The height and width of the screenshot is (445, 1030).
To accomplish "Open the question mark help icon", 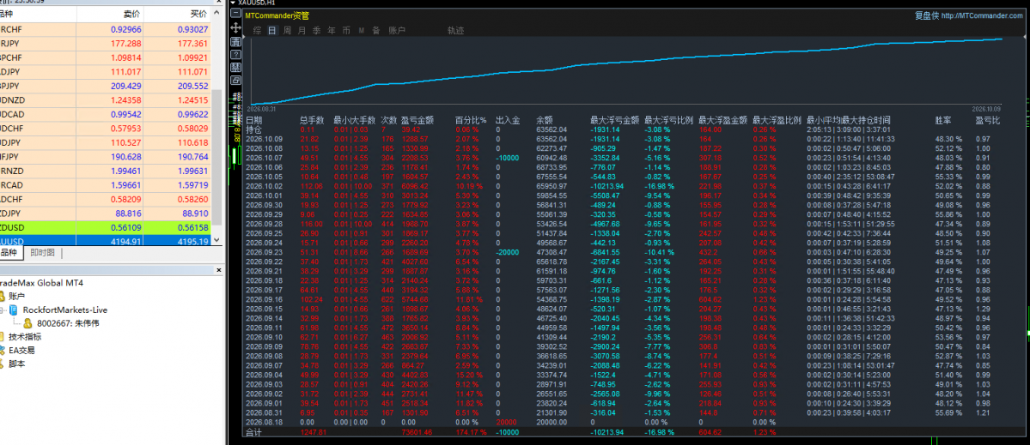I will tap(236, 54).
